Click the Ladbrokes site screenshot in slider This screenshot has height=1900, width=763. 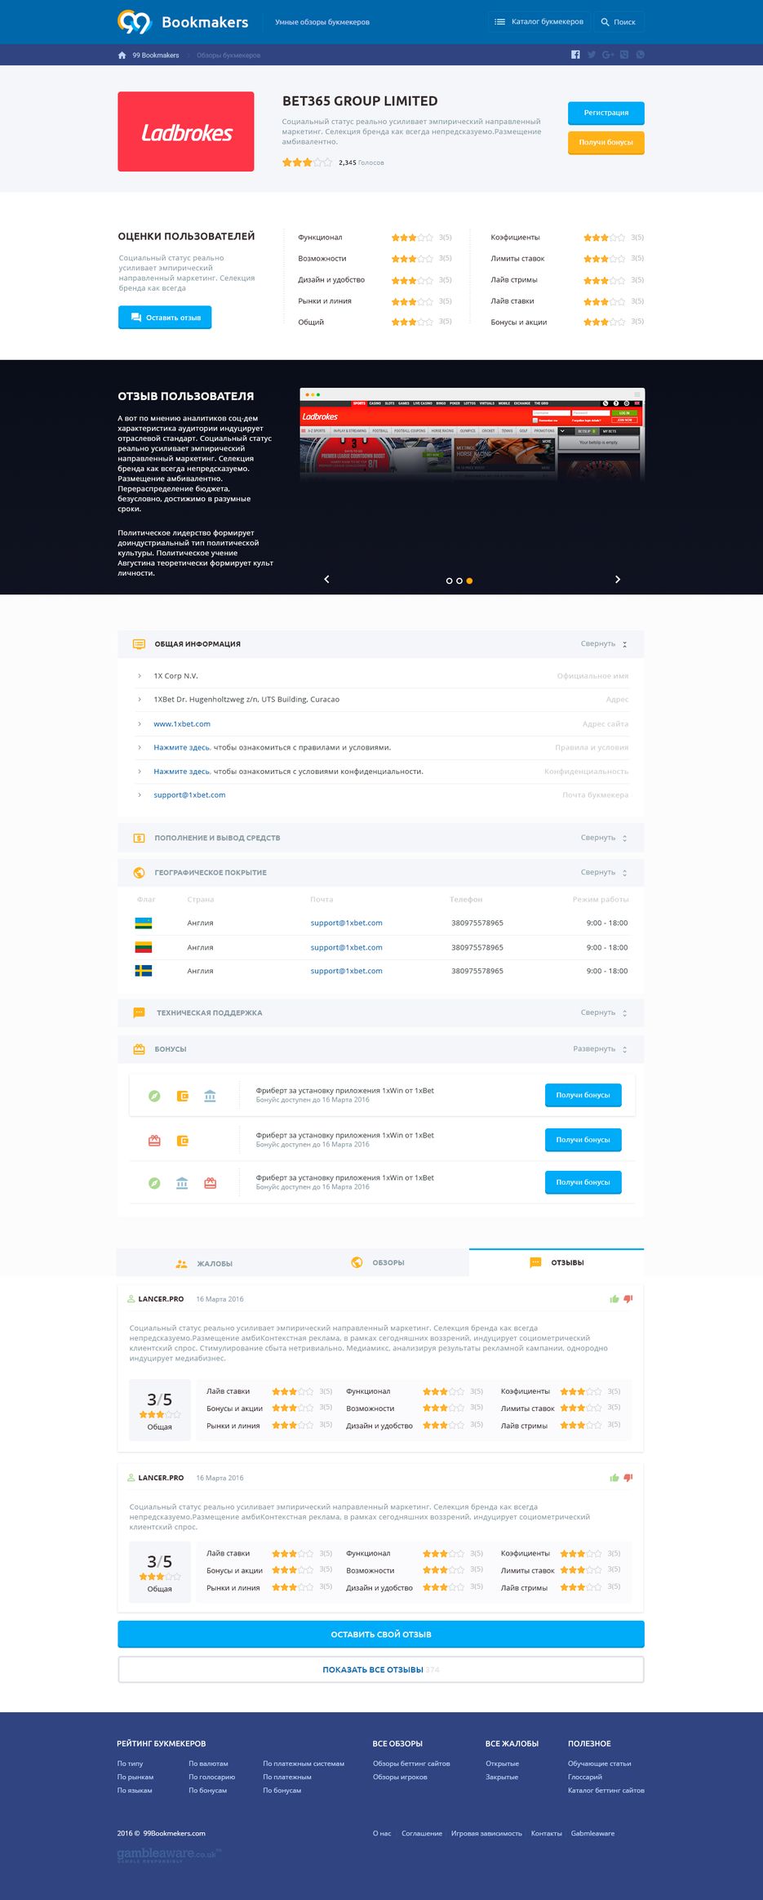tap(472, 434)
